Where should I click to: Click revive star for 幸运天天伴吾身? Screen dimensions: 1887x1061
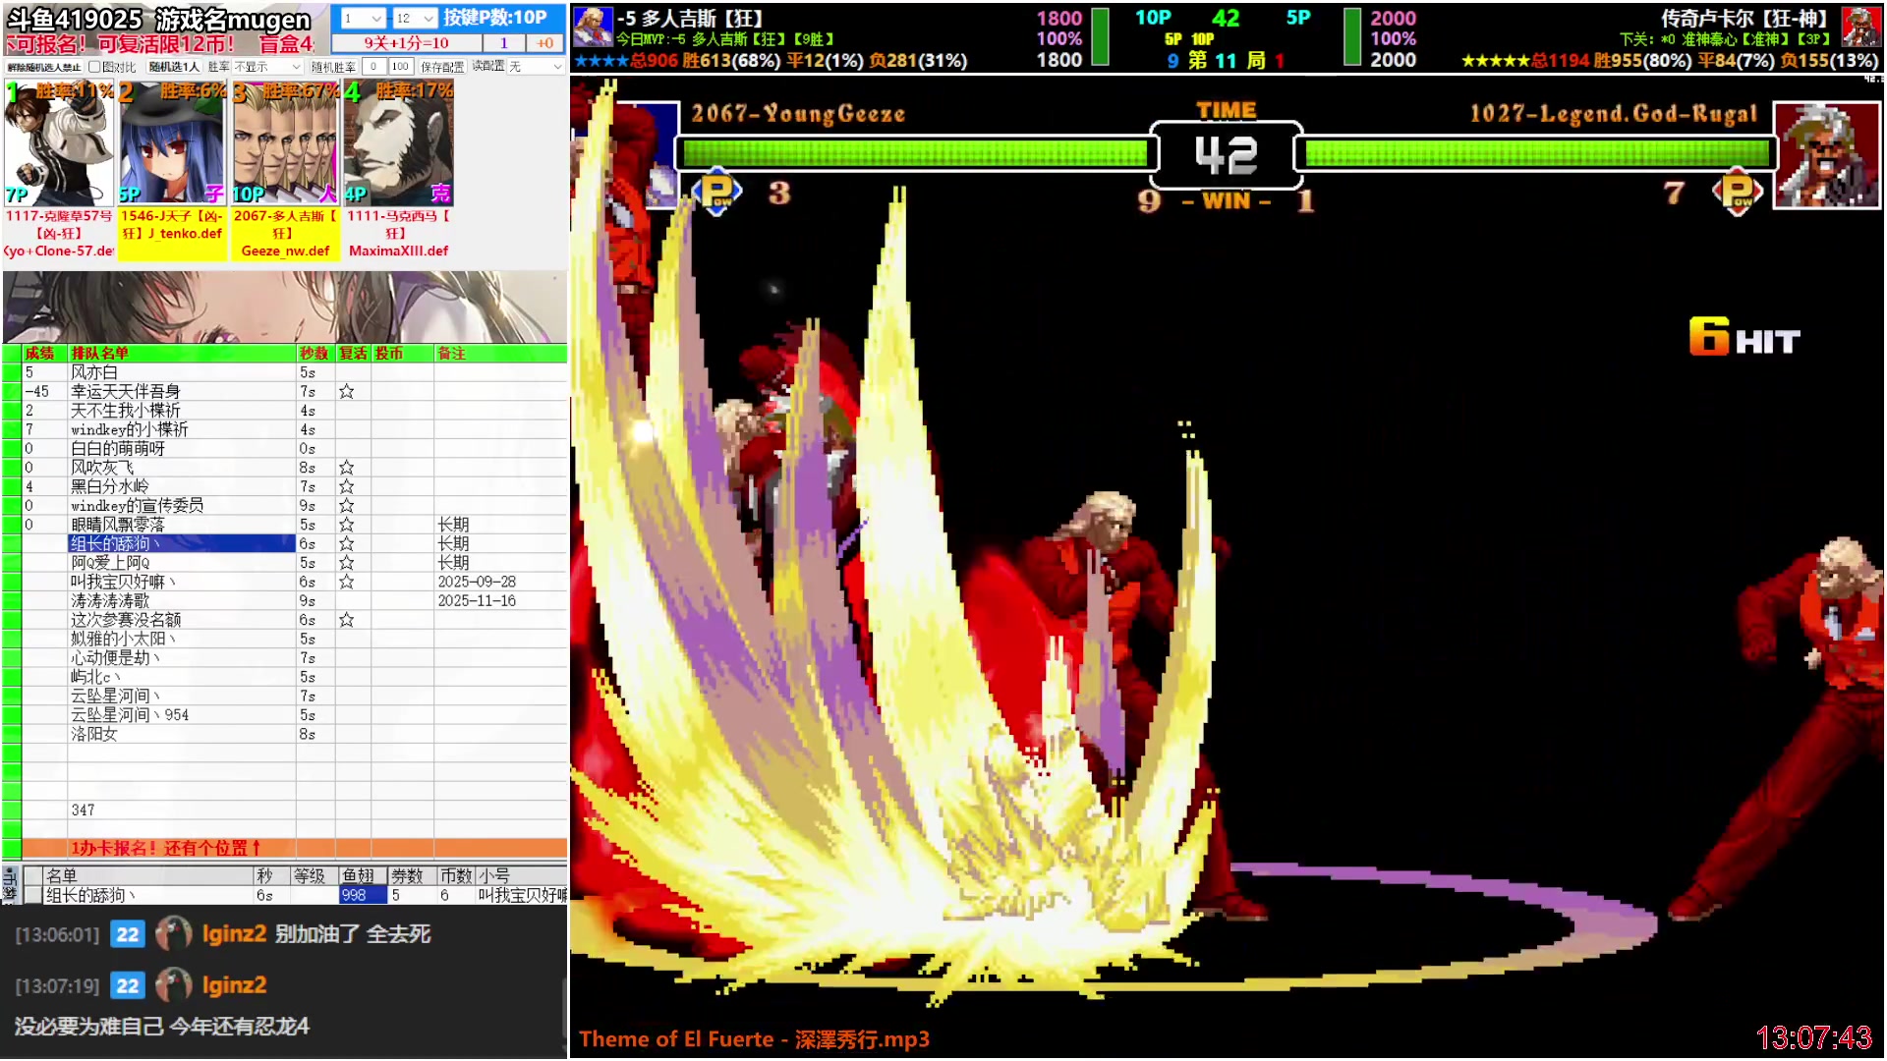click(347, 392)
